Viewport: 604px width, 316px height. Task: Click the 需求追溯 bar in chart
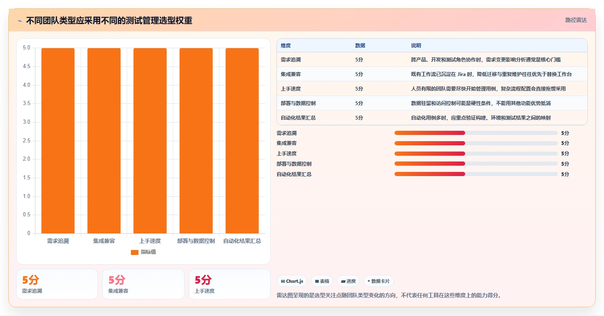tap(58, 141)
